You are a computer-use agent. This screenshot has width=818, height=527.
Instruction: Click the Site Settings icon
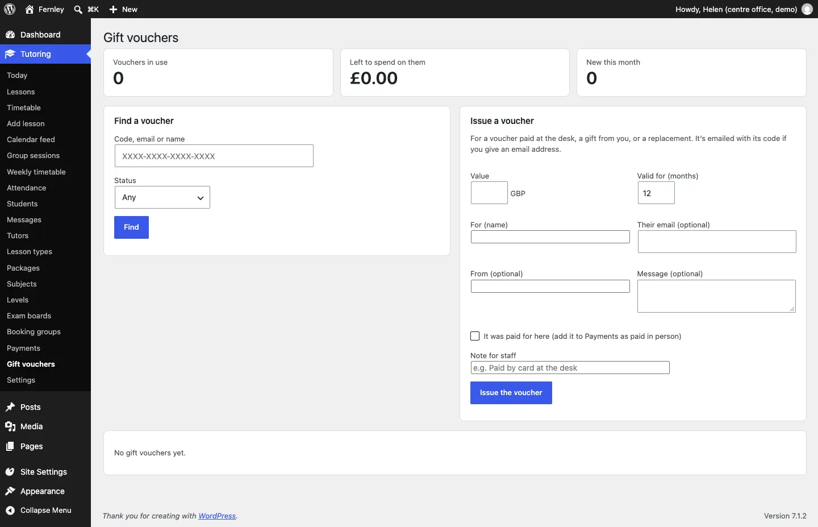pos(10,472)
